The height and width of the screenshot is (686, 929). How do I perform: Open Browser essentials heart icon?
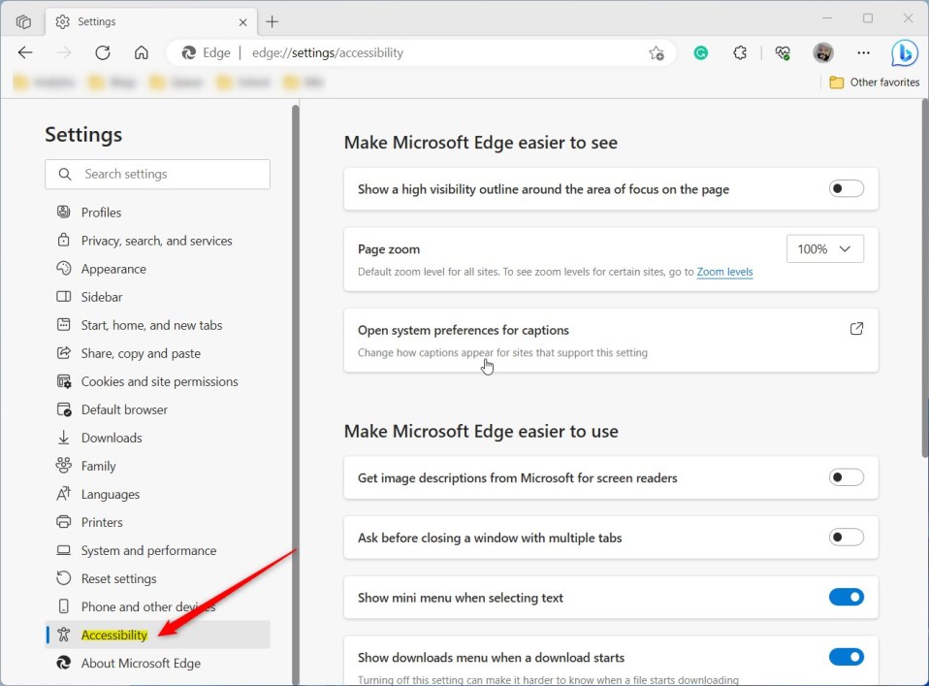(782, 53)
